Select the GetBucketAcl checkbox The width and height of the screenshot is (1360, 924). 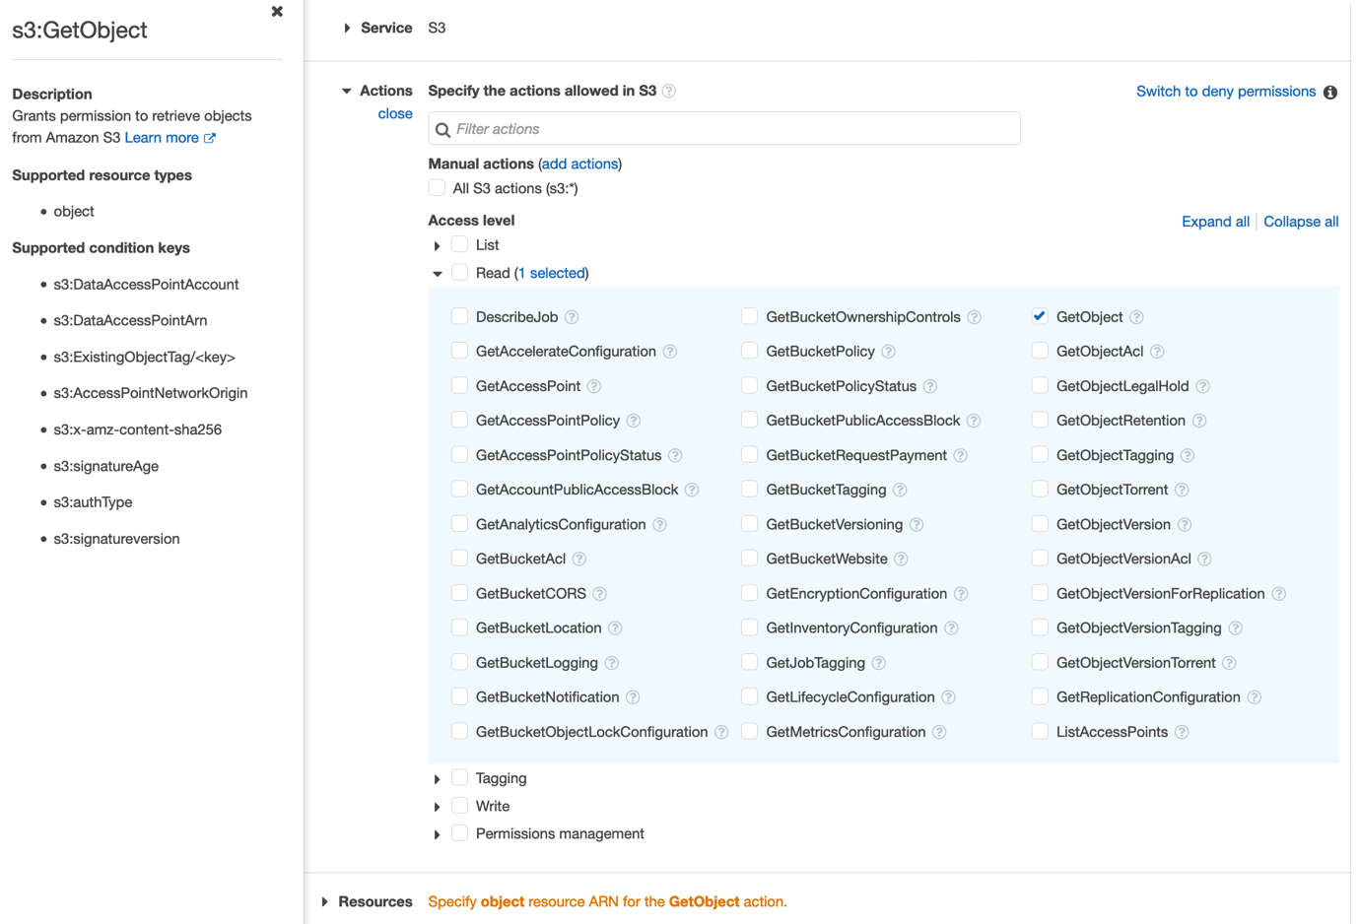click(x=459, y=559)
